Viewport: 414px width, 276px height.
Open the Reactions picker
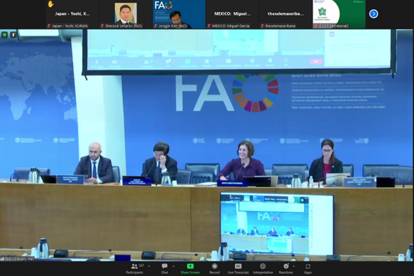[286, 268]
